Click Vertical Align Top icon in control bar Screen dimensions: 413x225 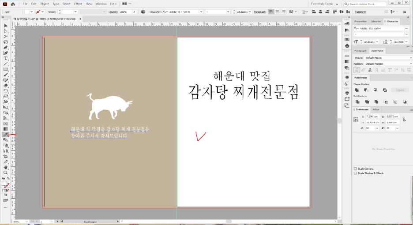335,12
